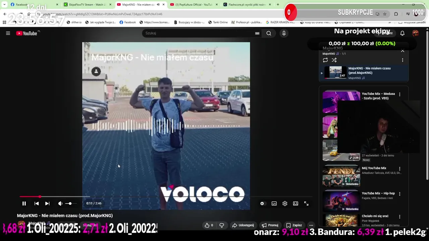The height and width of the screenshot is (241, 429).
Task: Open Wszystkie zakładki bookmarks folder
Action: click(x=412, y=22)
